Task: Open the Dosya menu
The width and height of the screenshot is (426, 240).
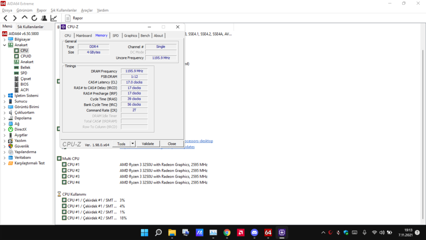Action: (7, 10)
